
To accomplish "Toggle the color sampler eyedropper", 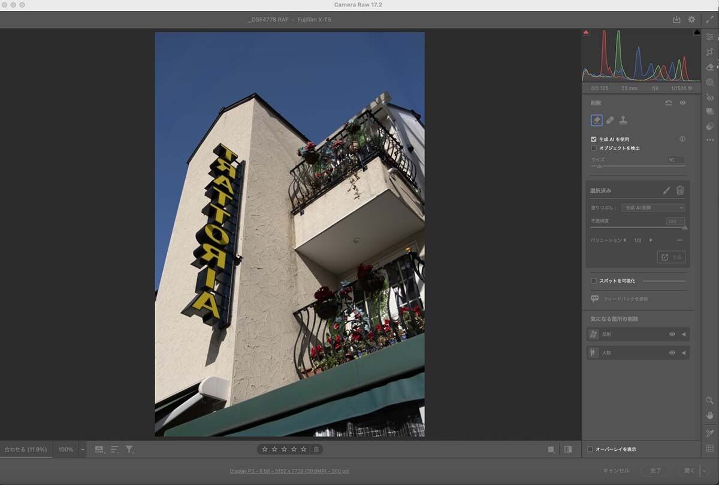I will click(x=710, y=433).
